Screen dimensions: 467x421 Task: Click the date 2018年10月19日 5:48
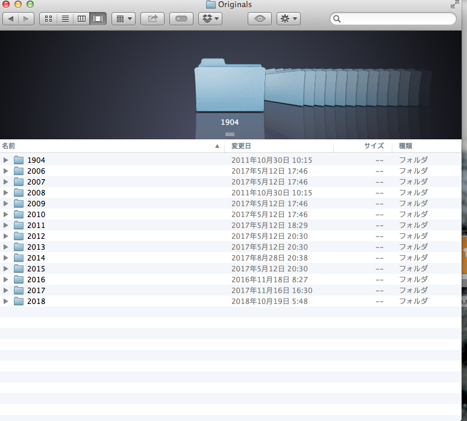(269, 301)
